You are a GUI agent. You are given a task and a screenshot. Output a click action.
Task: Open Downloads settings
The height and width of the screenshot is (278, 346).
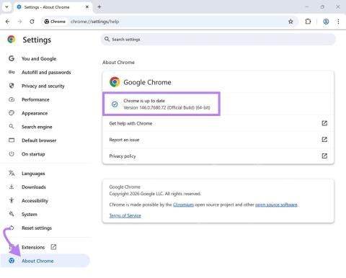34,187
